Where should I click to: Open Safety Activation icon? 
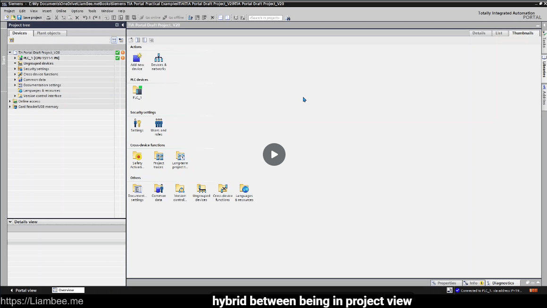[137, 156]
